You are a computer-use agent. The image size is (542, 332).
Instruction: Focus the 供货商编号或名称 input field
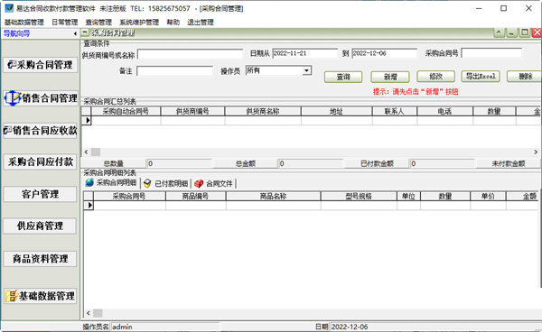(x=190, y=54)
